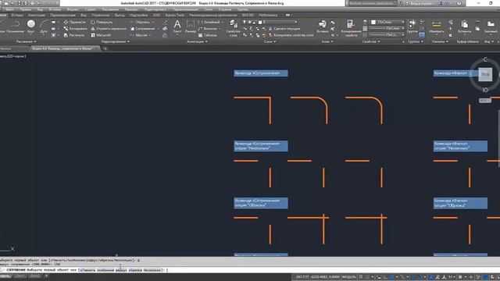Screen dimensions: 500x281
Task: Switch to the Performance ribbon tab
Action: pos(268,15)
